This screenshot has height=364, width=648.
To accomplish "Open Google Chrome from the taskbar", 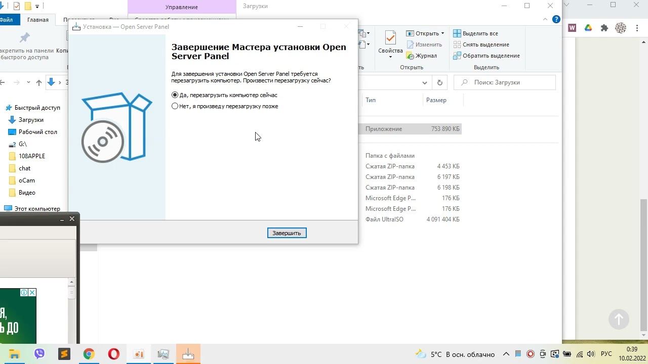I will (x=89, y=354).
